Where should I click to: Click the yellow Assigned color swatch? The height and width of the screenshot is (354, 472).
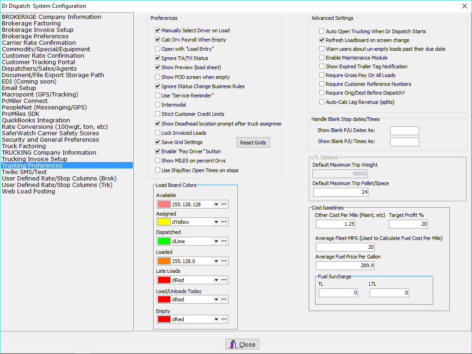(x=164, y=222)
